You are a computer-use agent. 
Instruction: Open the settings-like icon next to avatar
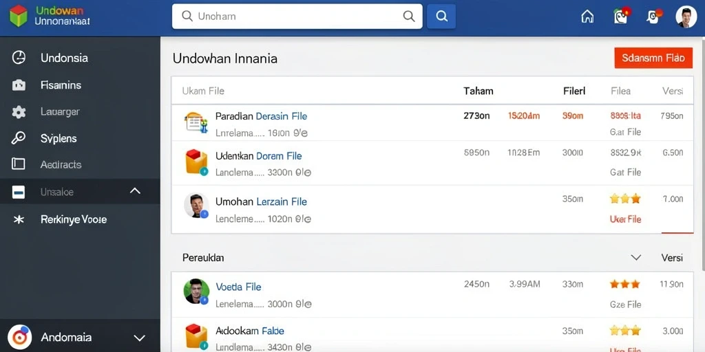click(653, 16)
